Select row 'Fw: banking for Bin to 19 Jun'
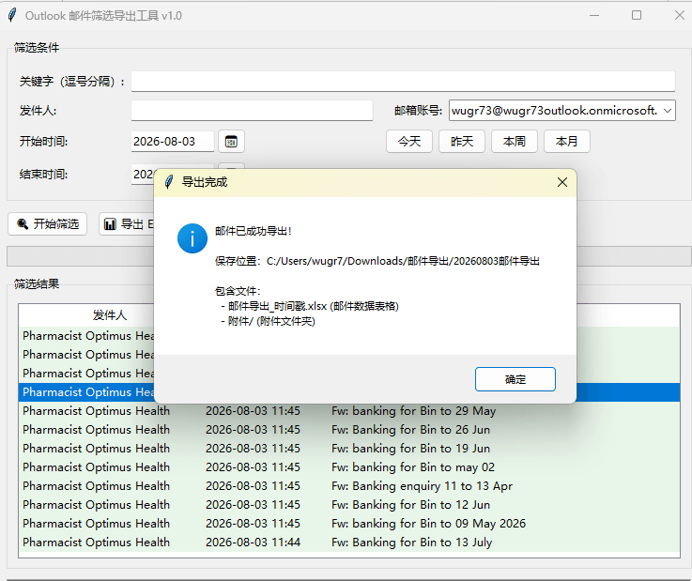 [349, 449]
